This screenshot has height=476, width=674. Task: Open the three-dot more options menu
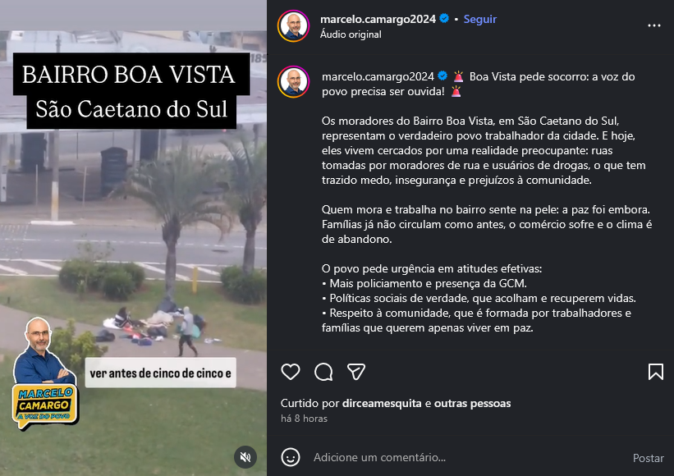tap(653, 25)
